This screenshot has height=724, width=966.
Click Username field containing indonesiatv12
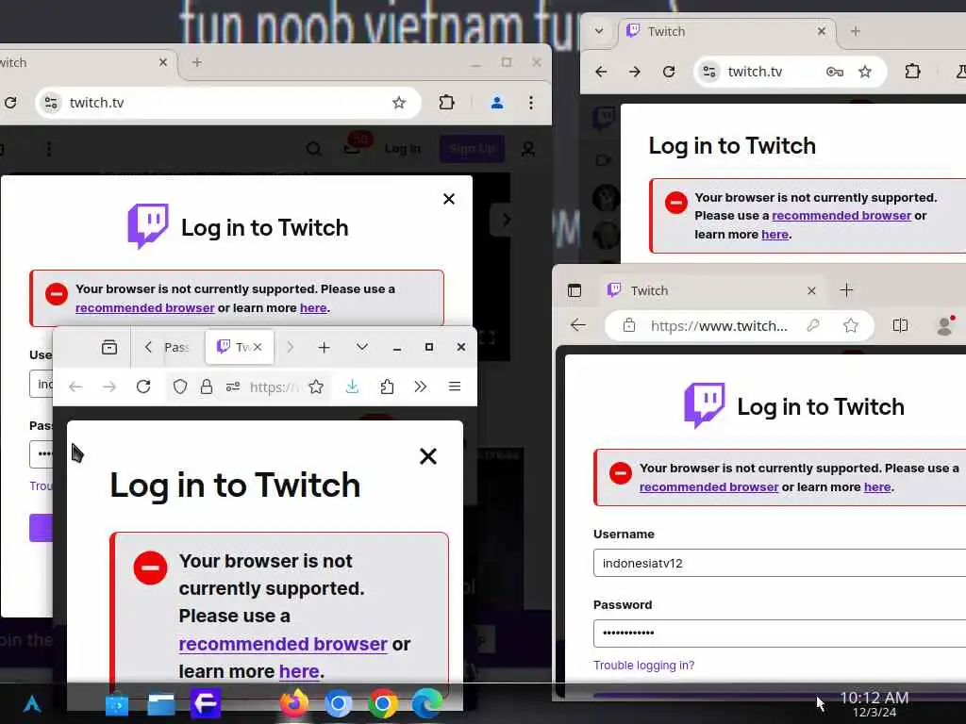click(779, 564)
